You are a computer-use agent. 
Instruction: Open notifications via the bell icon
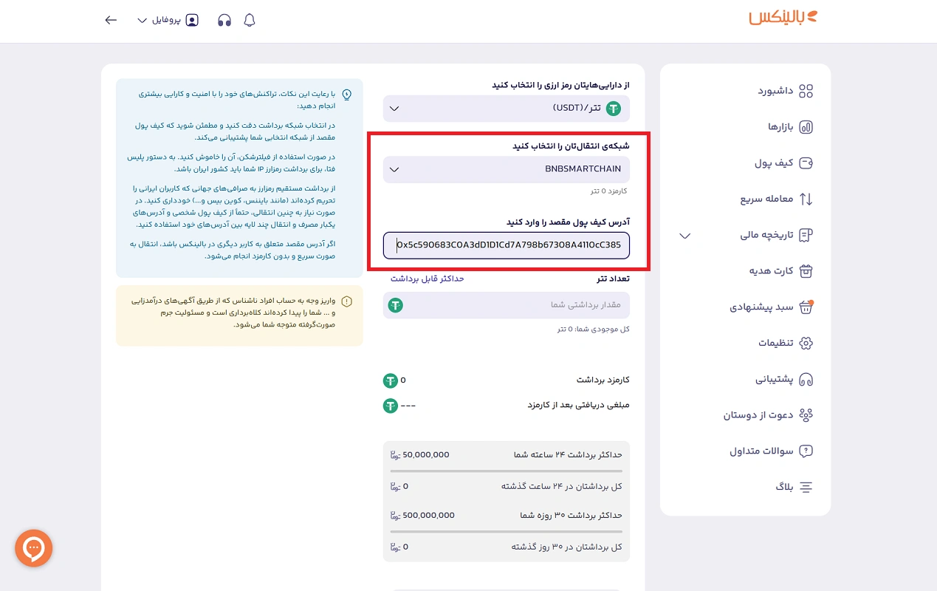pos(250,20)
